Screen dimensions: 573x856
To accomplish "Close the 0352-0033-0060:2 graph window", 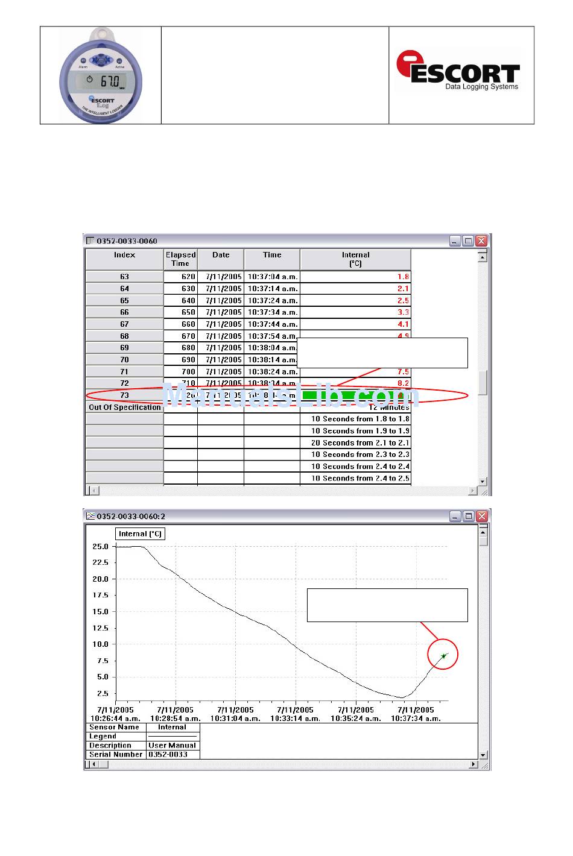I will [481, 517].
